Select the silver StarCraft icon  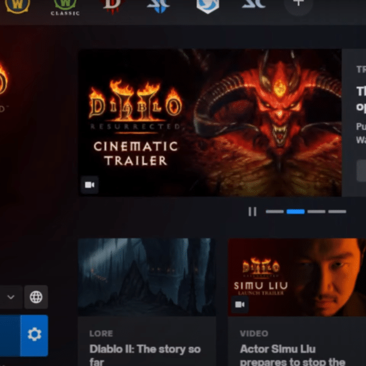pyautogui.click(x=253, y=5)
